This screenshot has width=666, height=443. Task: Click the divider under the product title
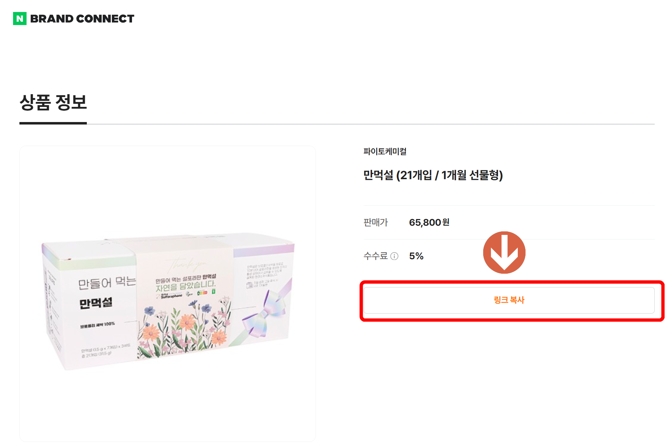click(509, 205)
